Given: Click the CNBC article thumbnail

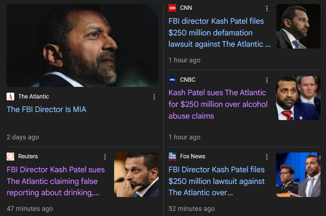Looking at the screenshot, I should point(298,98).
